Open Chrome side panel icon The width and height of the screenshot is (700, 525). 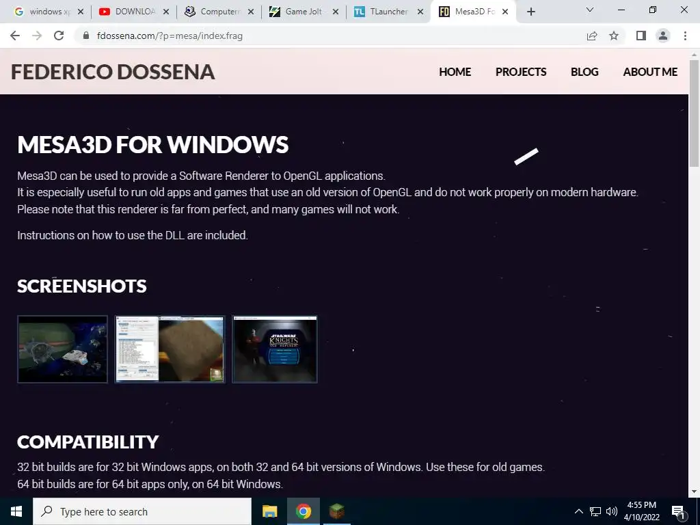pyautogui.click(x=641, y=36)
